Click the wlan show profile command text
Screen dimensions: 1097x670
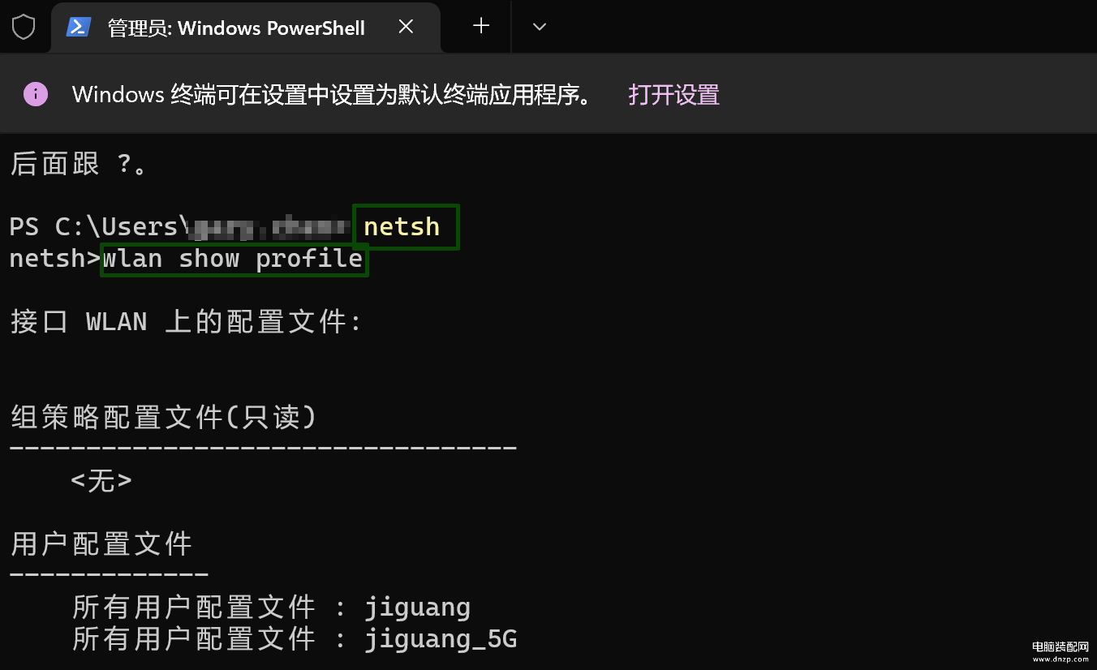coord(233,259)
